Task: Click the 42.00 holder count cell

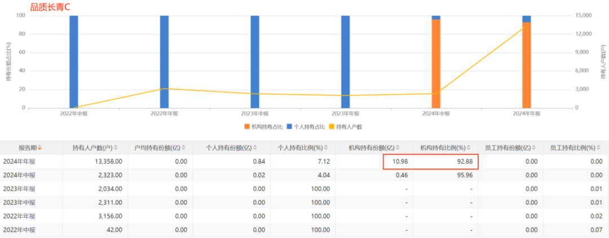Action: pyautogui.click(x=114, y=230)
